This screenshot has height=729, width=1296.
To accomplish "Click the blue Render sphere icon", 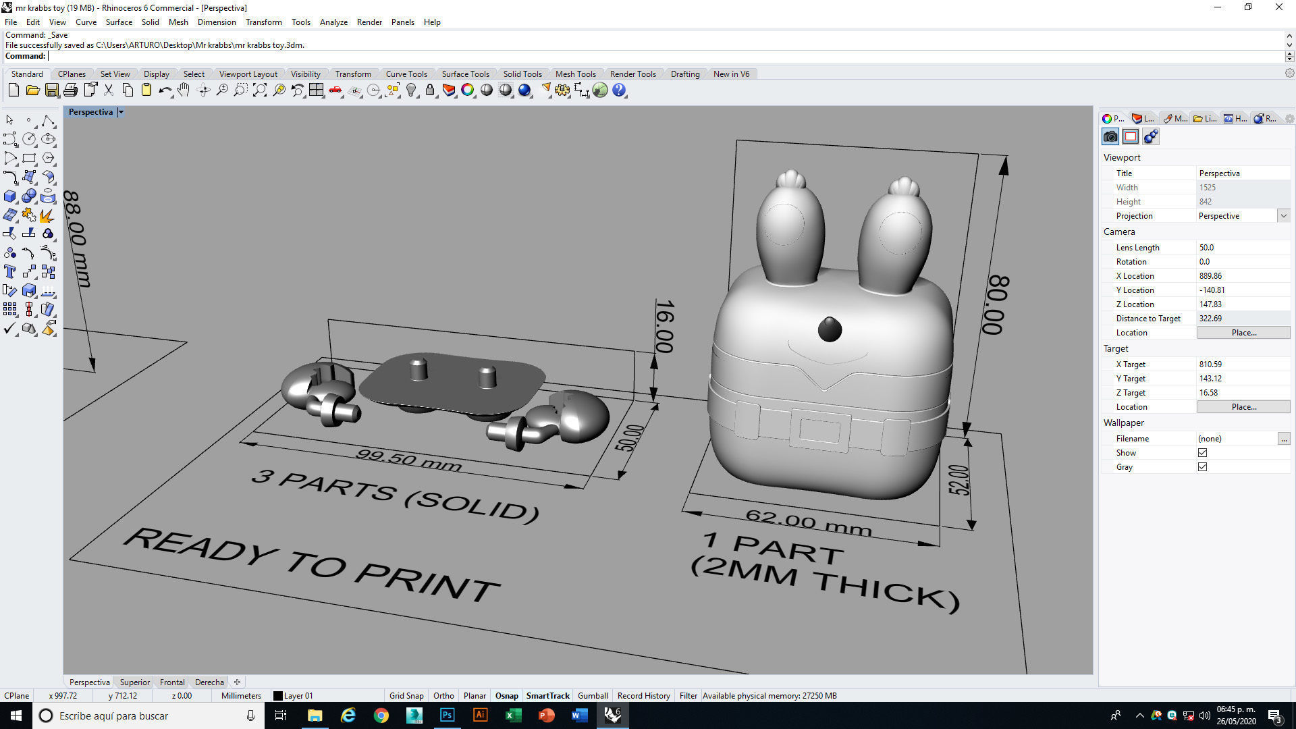I will pyautogui.click(x=524, y=90).
